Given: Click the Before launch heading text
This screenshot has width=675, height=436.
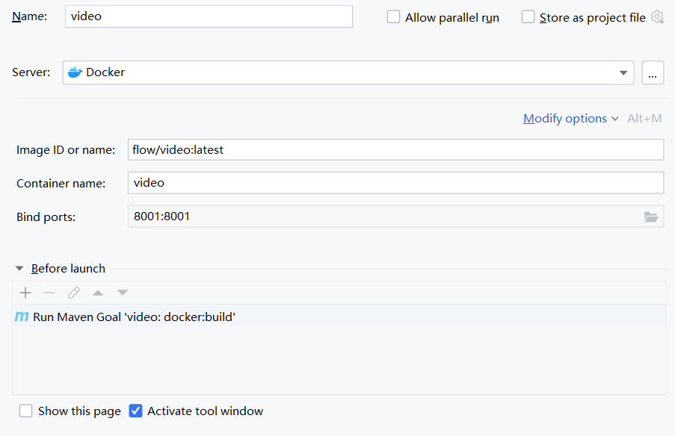Looking at the screenshot, I should coord(68,269).
